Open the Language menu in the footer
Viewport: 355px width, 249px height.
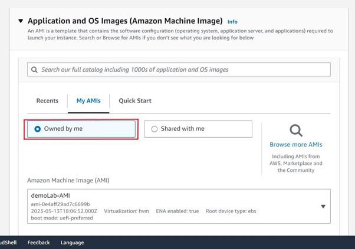point(72,243)
